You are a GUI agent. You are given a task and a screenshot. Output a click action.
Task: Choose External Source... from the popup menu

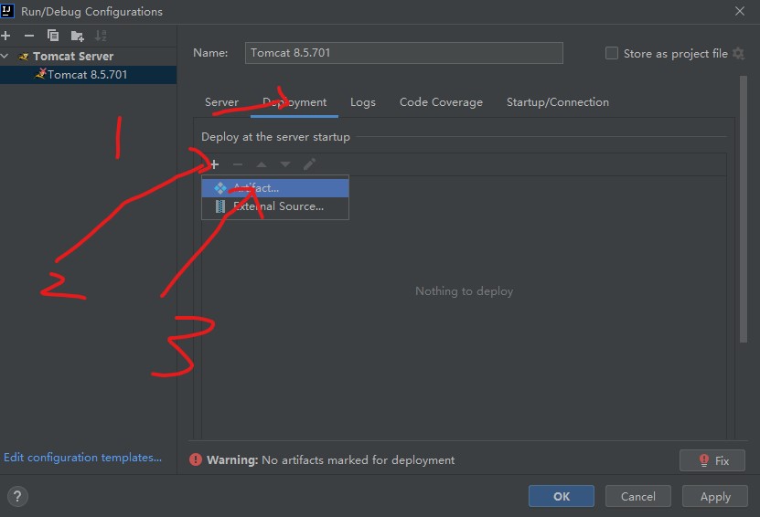(x=274, y=206)
